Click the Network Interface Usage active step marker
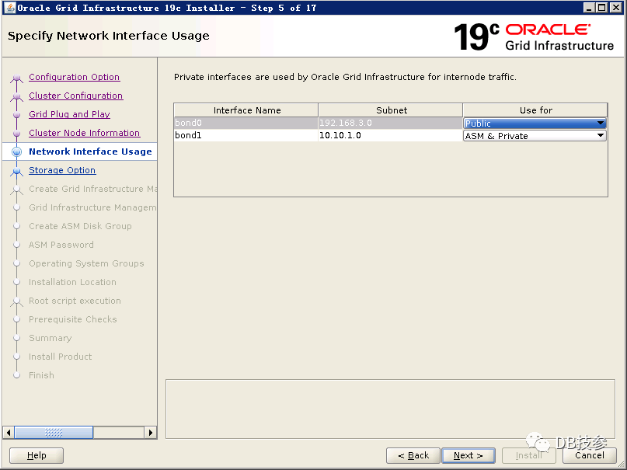Image resolution: width=627 pixels, height=470 pixels. (16, 151)
